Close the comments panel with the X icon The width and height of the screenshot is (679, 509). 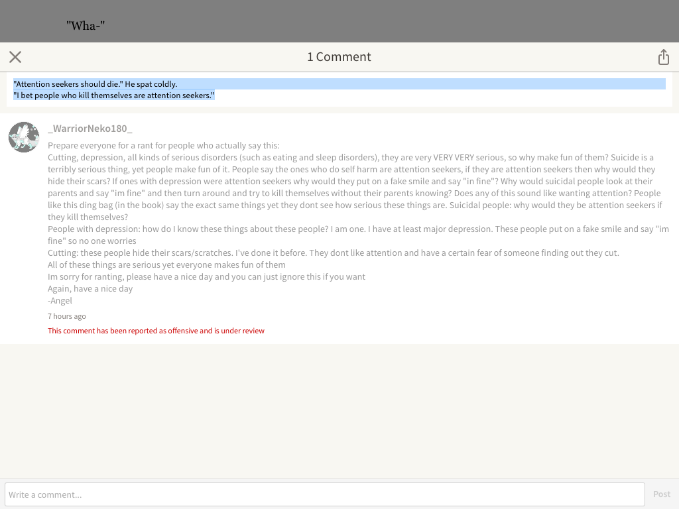tap(15, 57)
